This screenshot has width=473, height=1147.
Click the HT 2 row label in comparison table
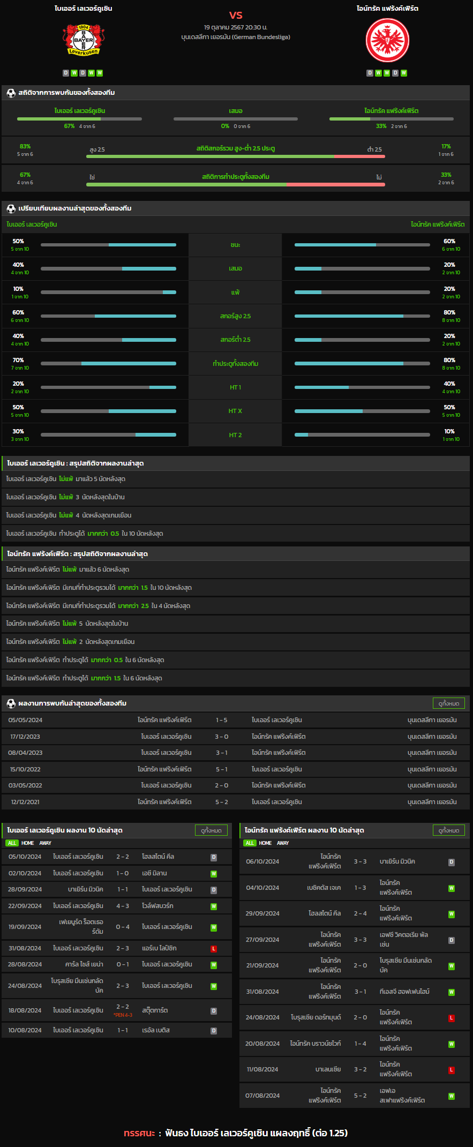pyautogui.click(x=235, y=435)
